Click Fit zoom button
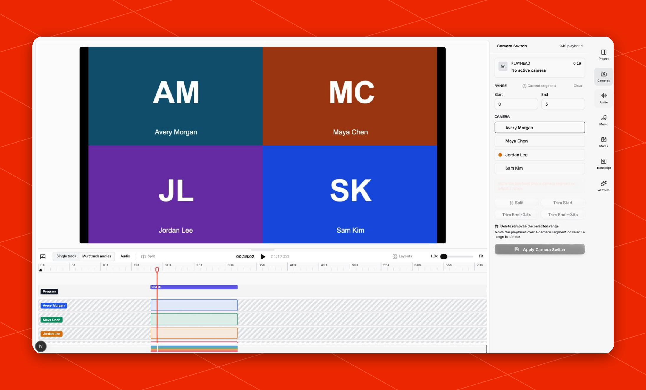 [x=481, y=256]
